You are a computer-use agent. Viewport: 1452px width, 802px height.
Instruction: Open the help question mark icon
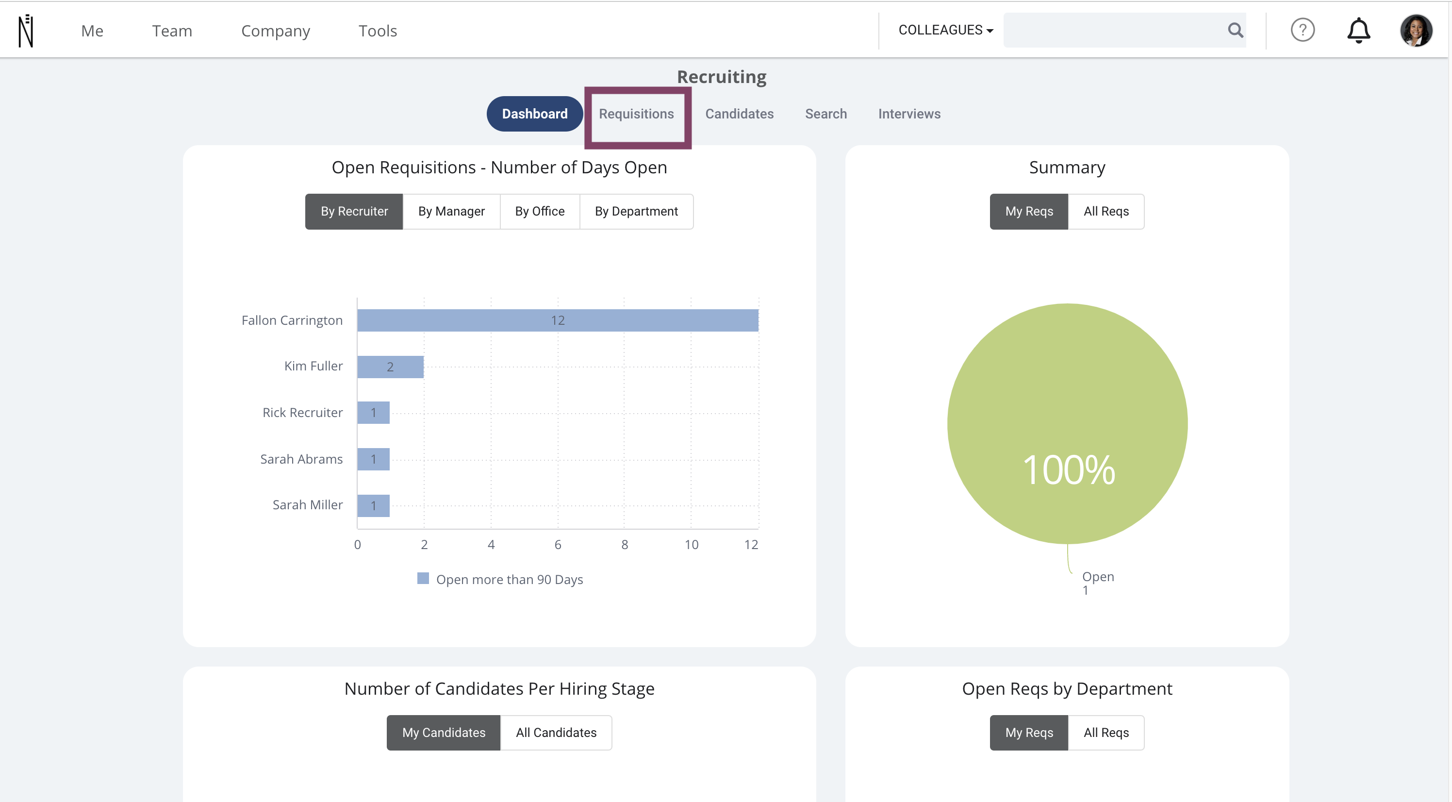pyautogui.click(x=1302, y=30)
